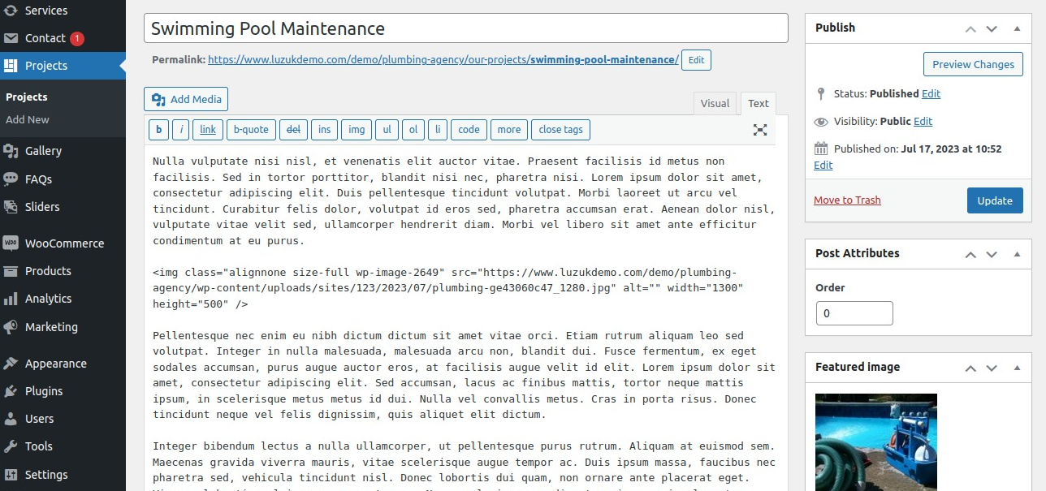Click the Add Media button
This screenshot has width=1046, height=491.
186,99
